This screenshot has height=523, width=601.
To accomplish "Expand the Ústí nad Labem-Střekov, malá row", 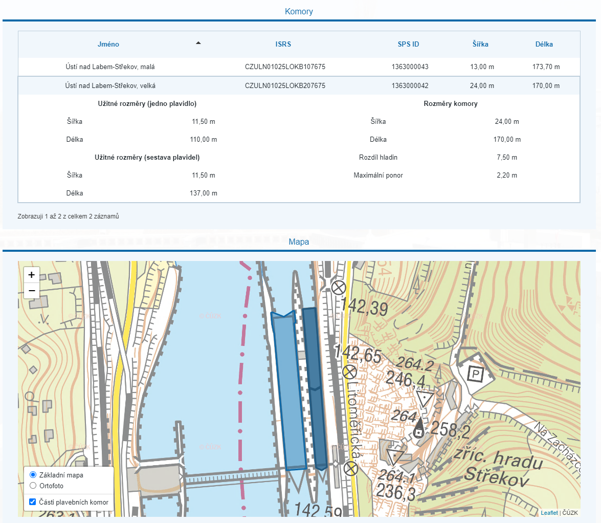I will (x=110, y=67).
